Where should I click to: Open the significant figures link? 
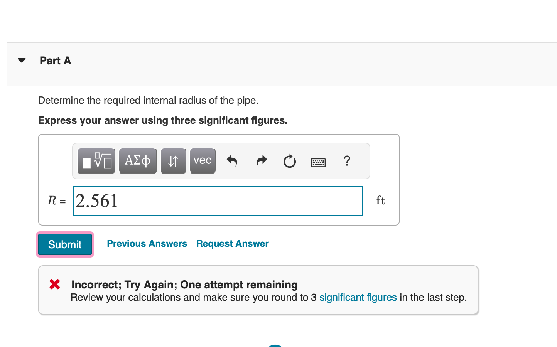358,298
